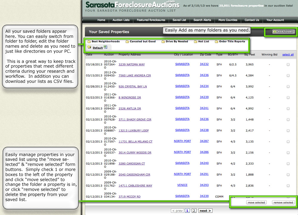Click zip code 34240 link
298x215 pixels.
tap(204, 163)
